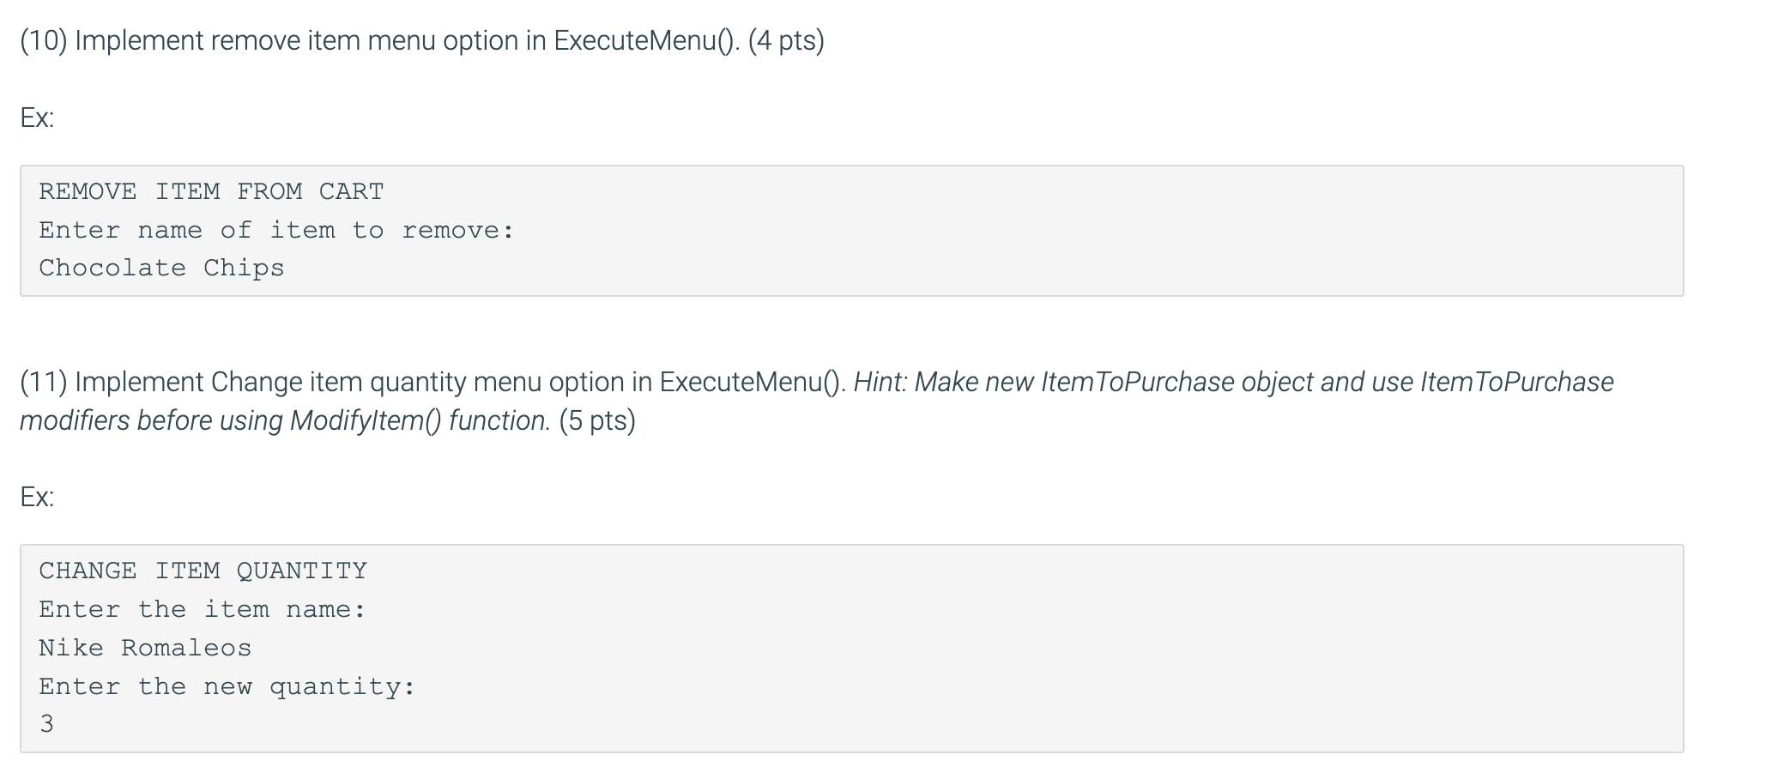Click the '(4 pts)' text
This screenshot has height=779, width=1772.
(786, 41)
